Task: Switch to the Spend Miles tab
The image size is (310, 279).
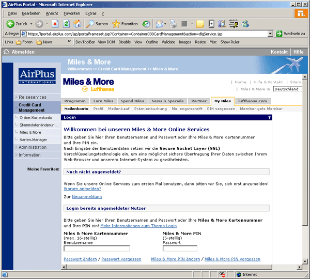Action: pos(132,101)
